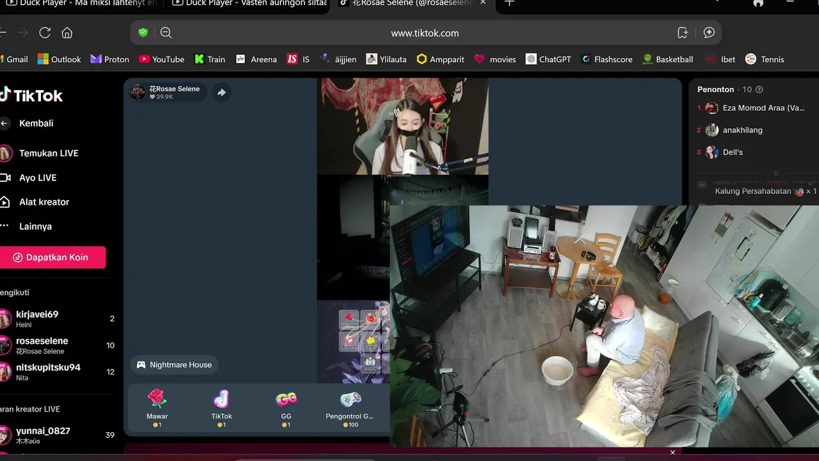The width and height of the screenshot is (819, 461).
Task: Open Alat kreator in sidebar
Action: [x=35, y=202]
